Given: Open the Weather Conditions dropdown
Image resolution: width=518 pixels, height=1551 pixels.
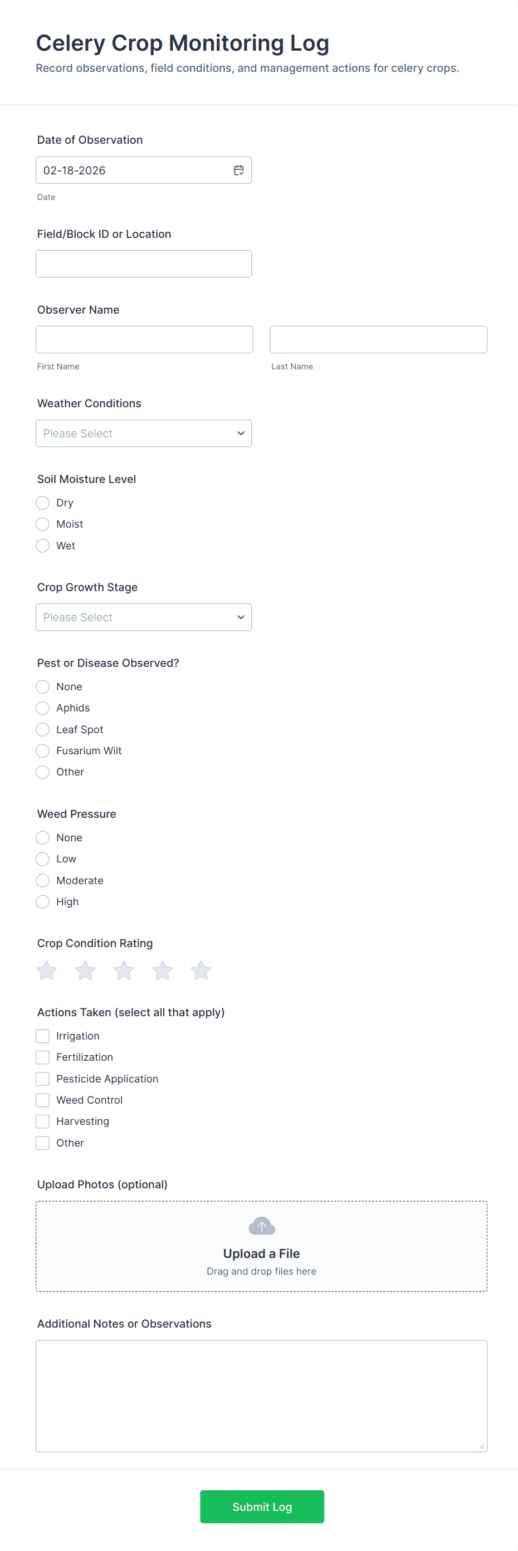Looking at the screenshot, I should click(144, 433).
